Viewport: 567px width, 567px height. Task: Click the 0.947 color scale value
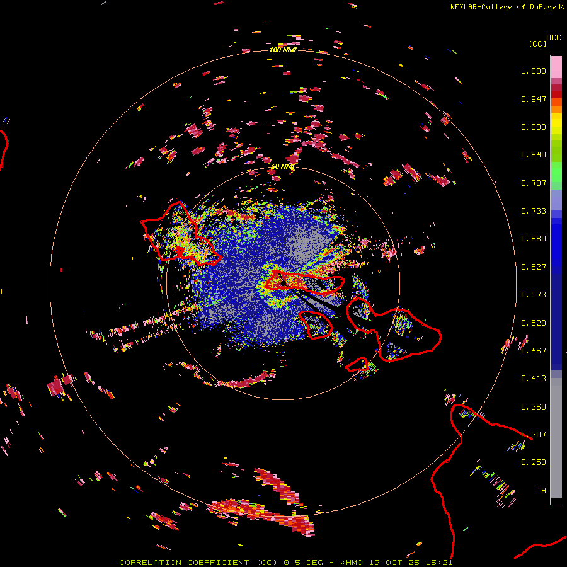coord(534,99)
